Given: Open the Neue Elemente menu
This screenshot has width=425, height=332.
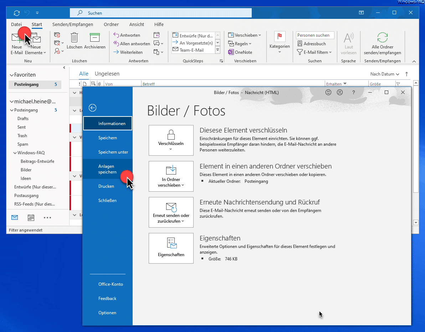Looking at the screenshot, I should [36, 43].
